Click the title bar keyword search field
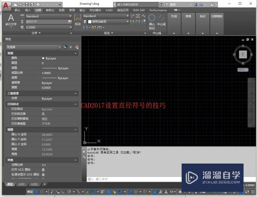 (137, 5)
